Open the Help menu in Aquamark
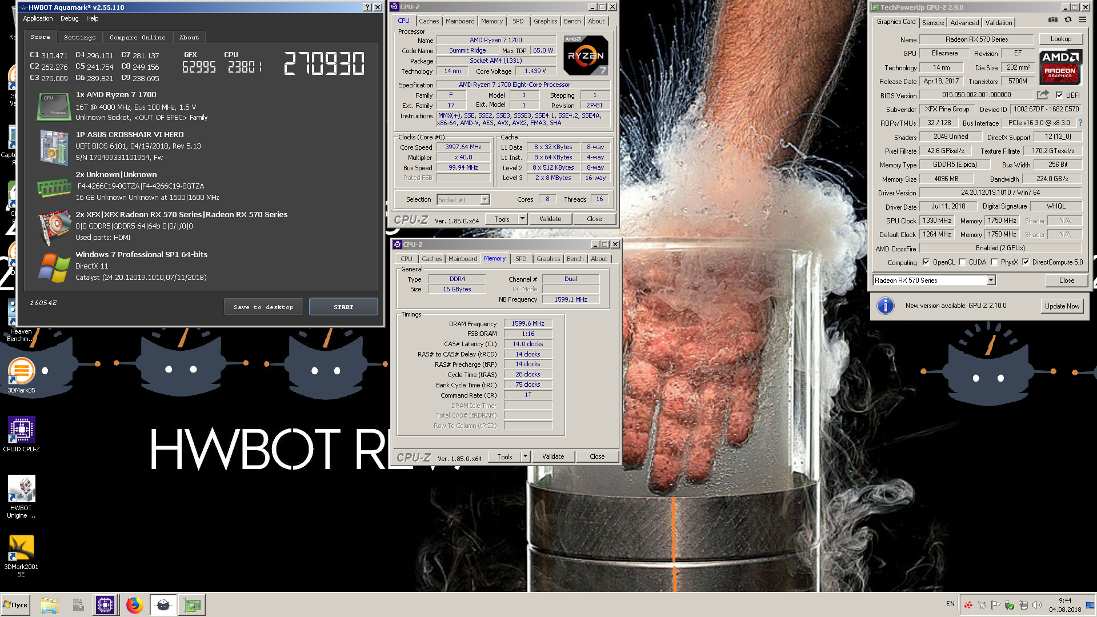This screenshot has height=617, width=1097. (93, 18)
